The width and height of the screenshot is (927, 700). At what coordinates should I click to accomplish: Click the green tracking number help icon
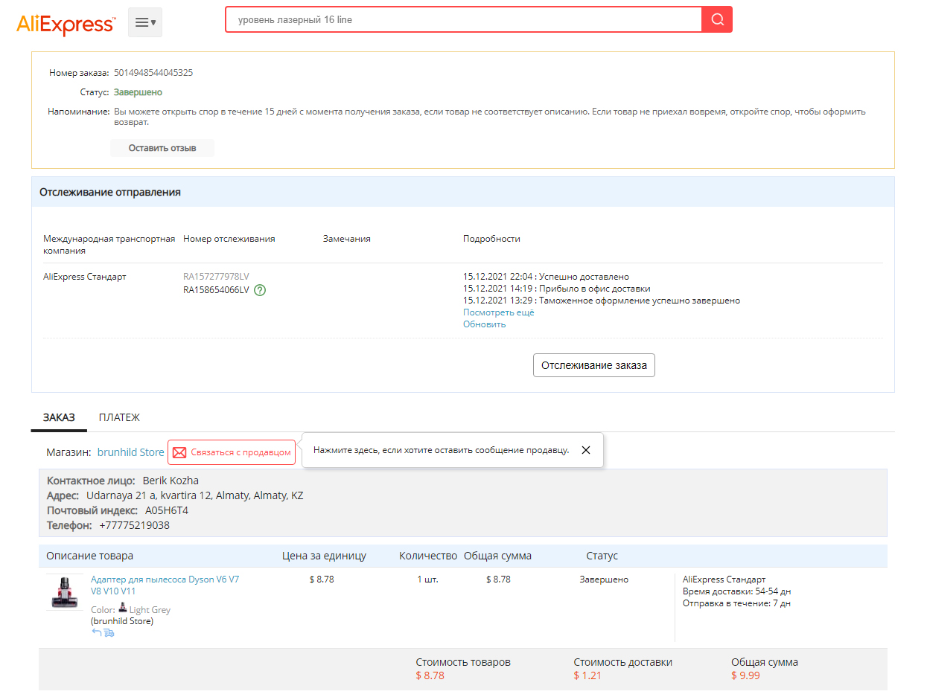(x=260, y=290)
